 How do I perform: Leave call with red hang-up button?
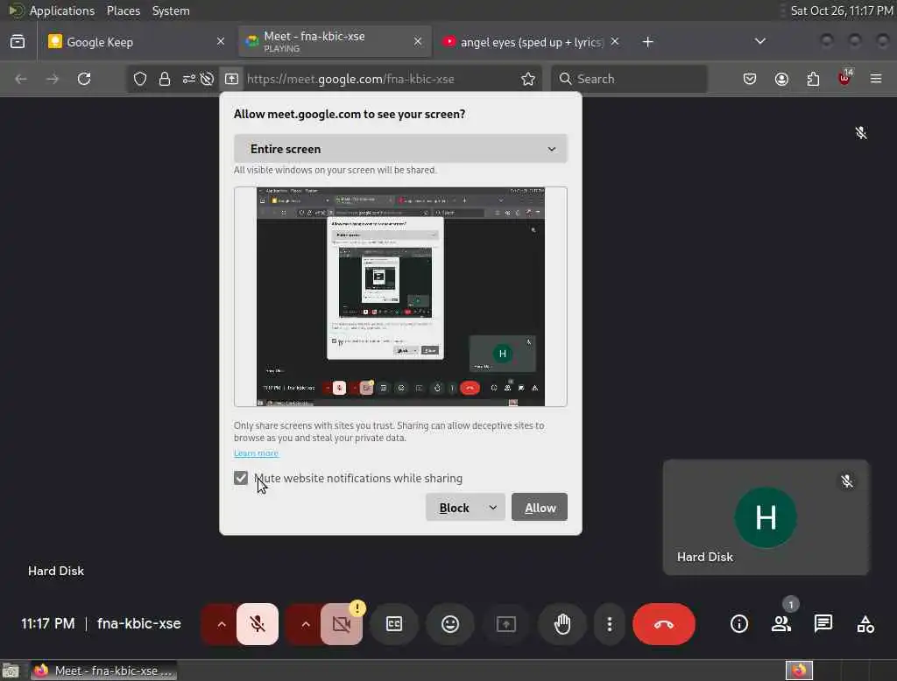[x=664, y=624]
